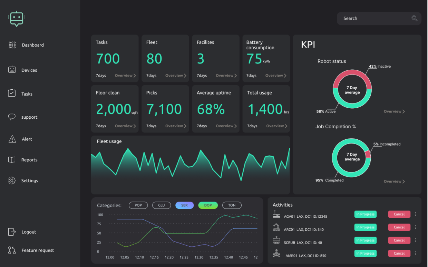Click the Logout door icon
The width and height of the screenshot is (428, 267).
(x=12, y=232)
